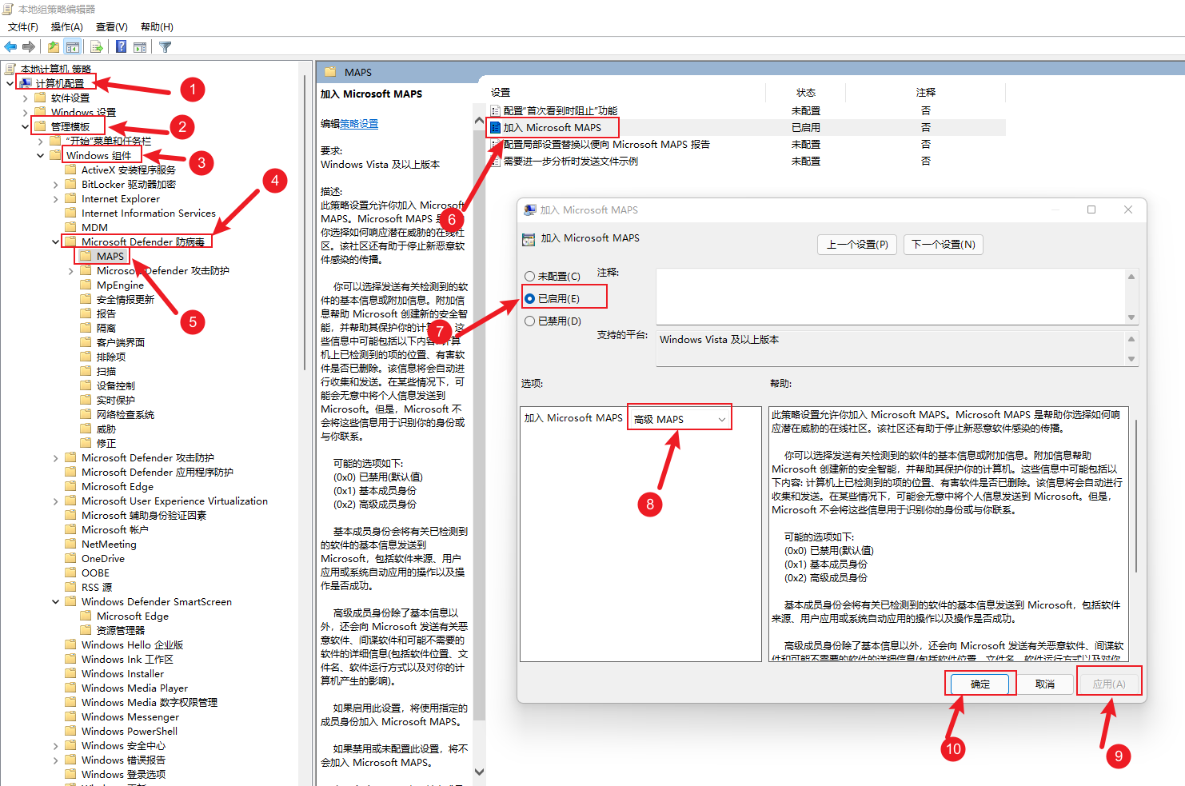Click the 上一个设置(P) button

pyautogui.click(x=857, y=244)
